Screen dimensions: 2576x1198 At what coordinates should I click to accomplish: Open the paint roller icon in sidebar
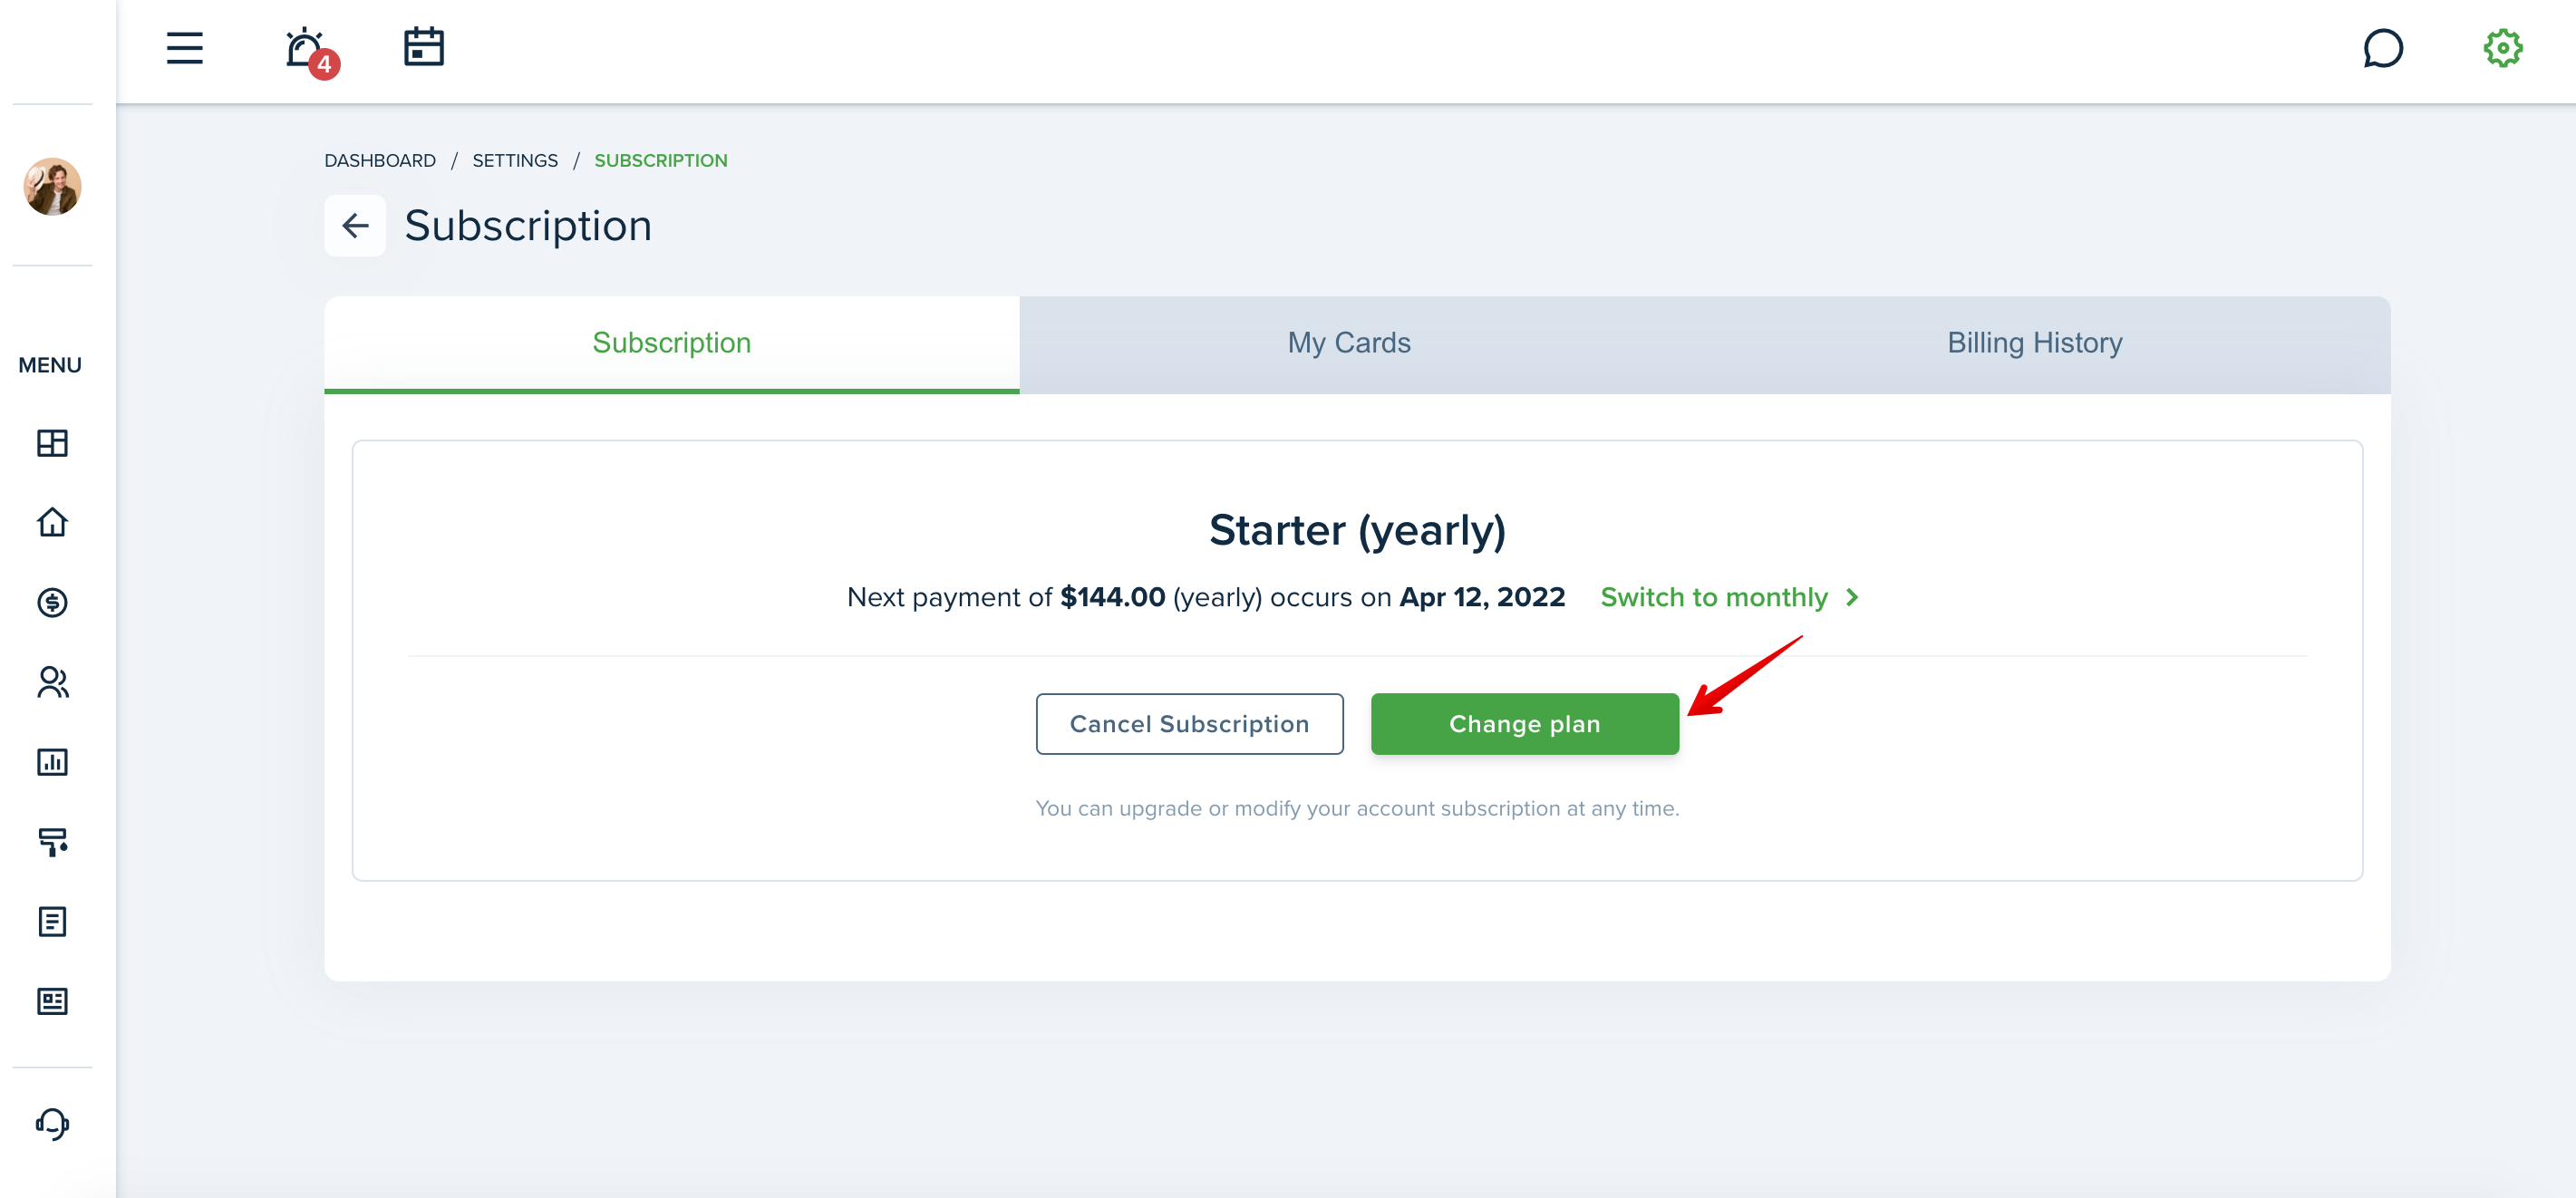52,842
